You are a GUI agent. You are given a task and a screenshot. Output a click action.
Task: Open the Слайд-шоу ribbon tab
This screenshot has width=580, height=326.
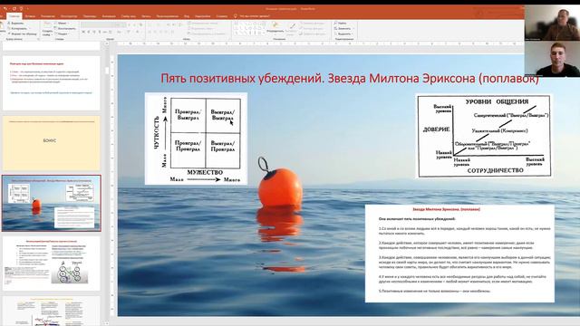129,16
